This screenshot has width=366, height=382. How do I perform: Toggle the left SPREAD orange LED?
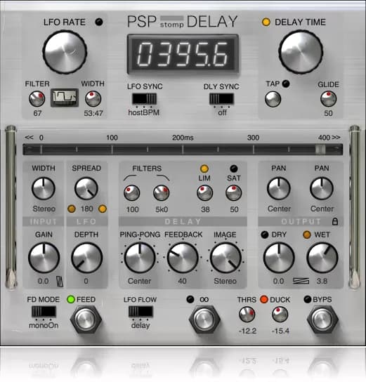72,209
